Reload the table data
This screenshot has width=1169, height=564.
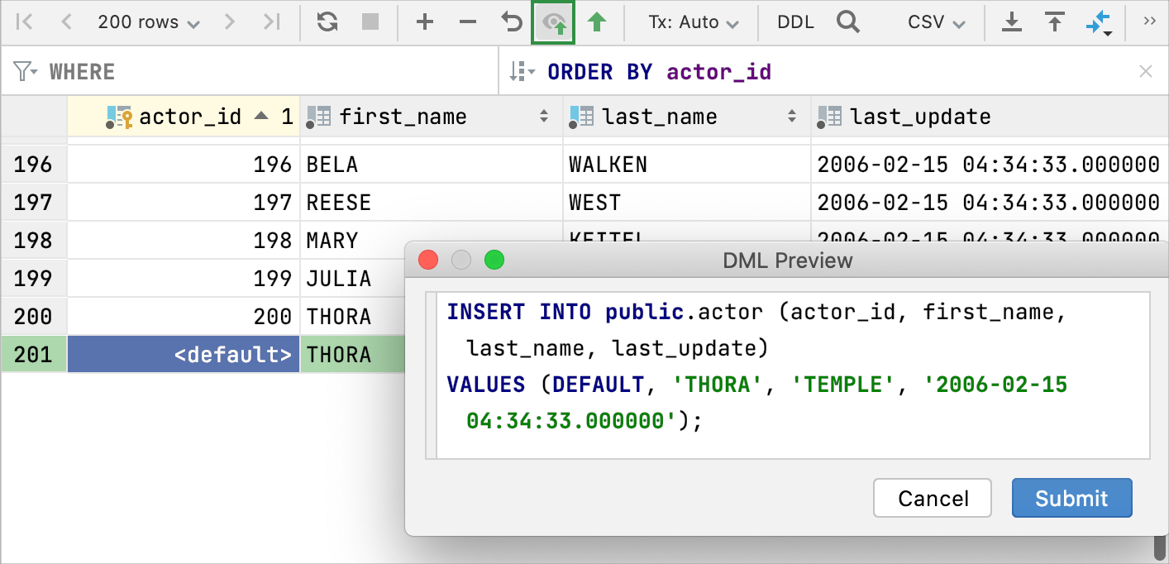point(327,22)
